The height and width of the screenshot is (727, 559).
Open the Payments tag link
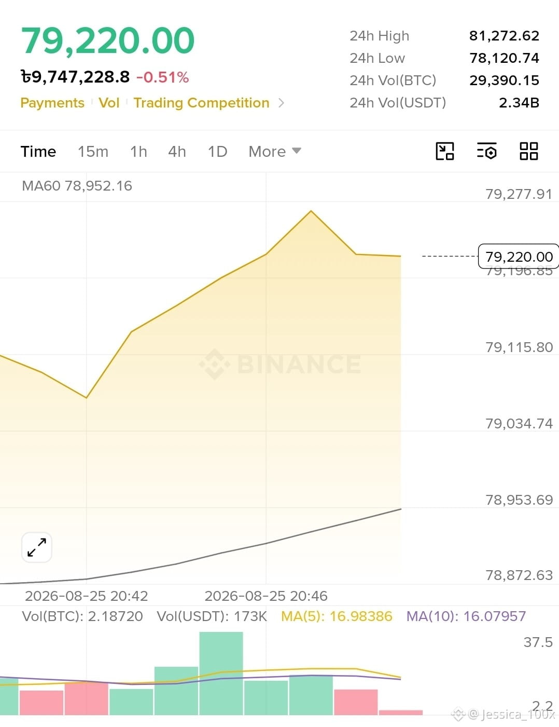pos(52,103)
